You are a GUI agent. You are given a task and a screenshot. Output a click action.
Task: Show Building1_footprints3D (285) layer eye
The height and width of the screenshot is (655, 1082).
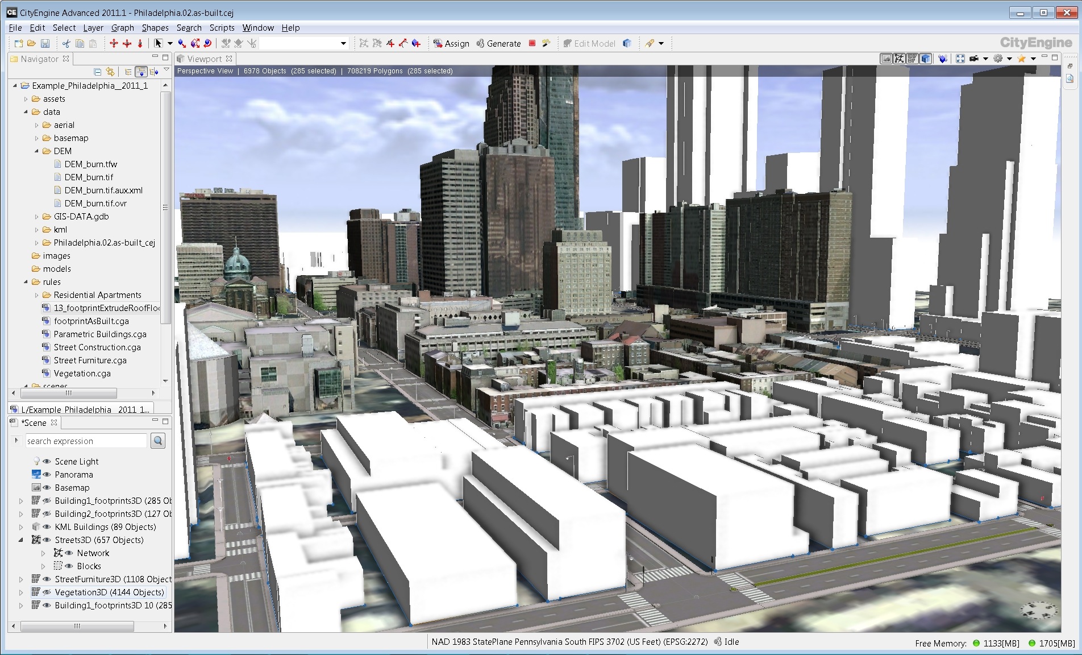pyautogui.click(x=47, y=501)
